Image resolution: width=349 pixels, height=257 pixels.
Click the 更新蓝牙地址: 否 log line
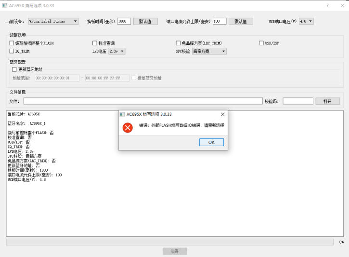pos(24,165)
